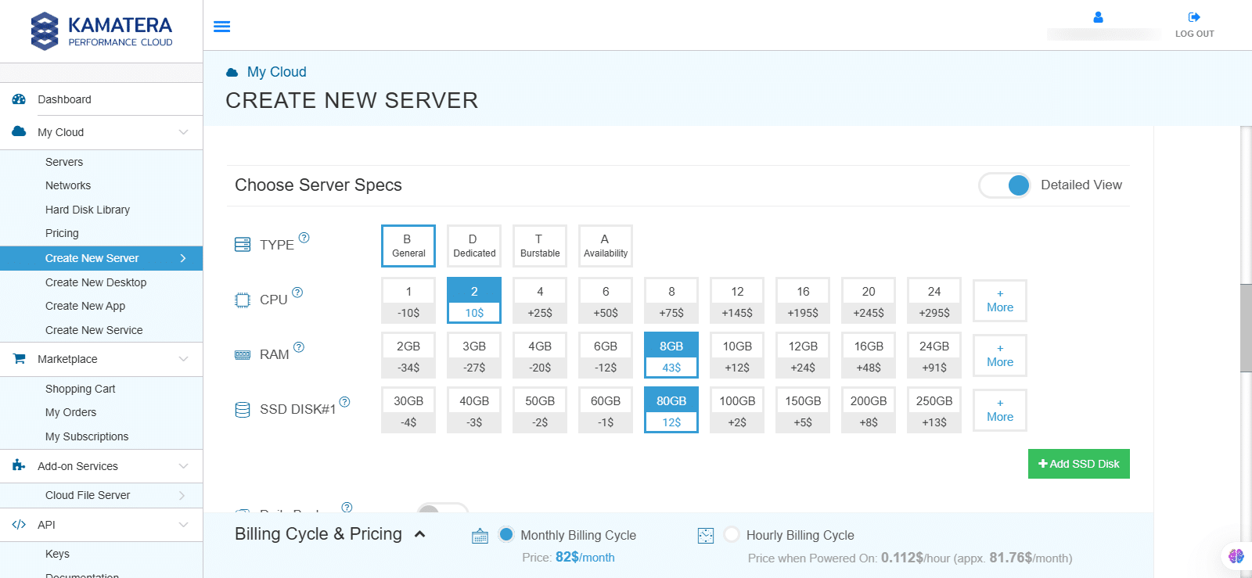Click the help icon beside RAM
The width and height of the screenshot is (1252, 578).
coord(299,347)
